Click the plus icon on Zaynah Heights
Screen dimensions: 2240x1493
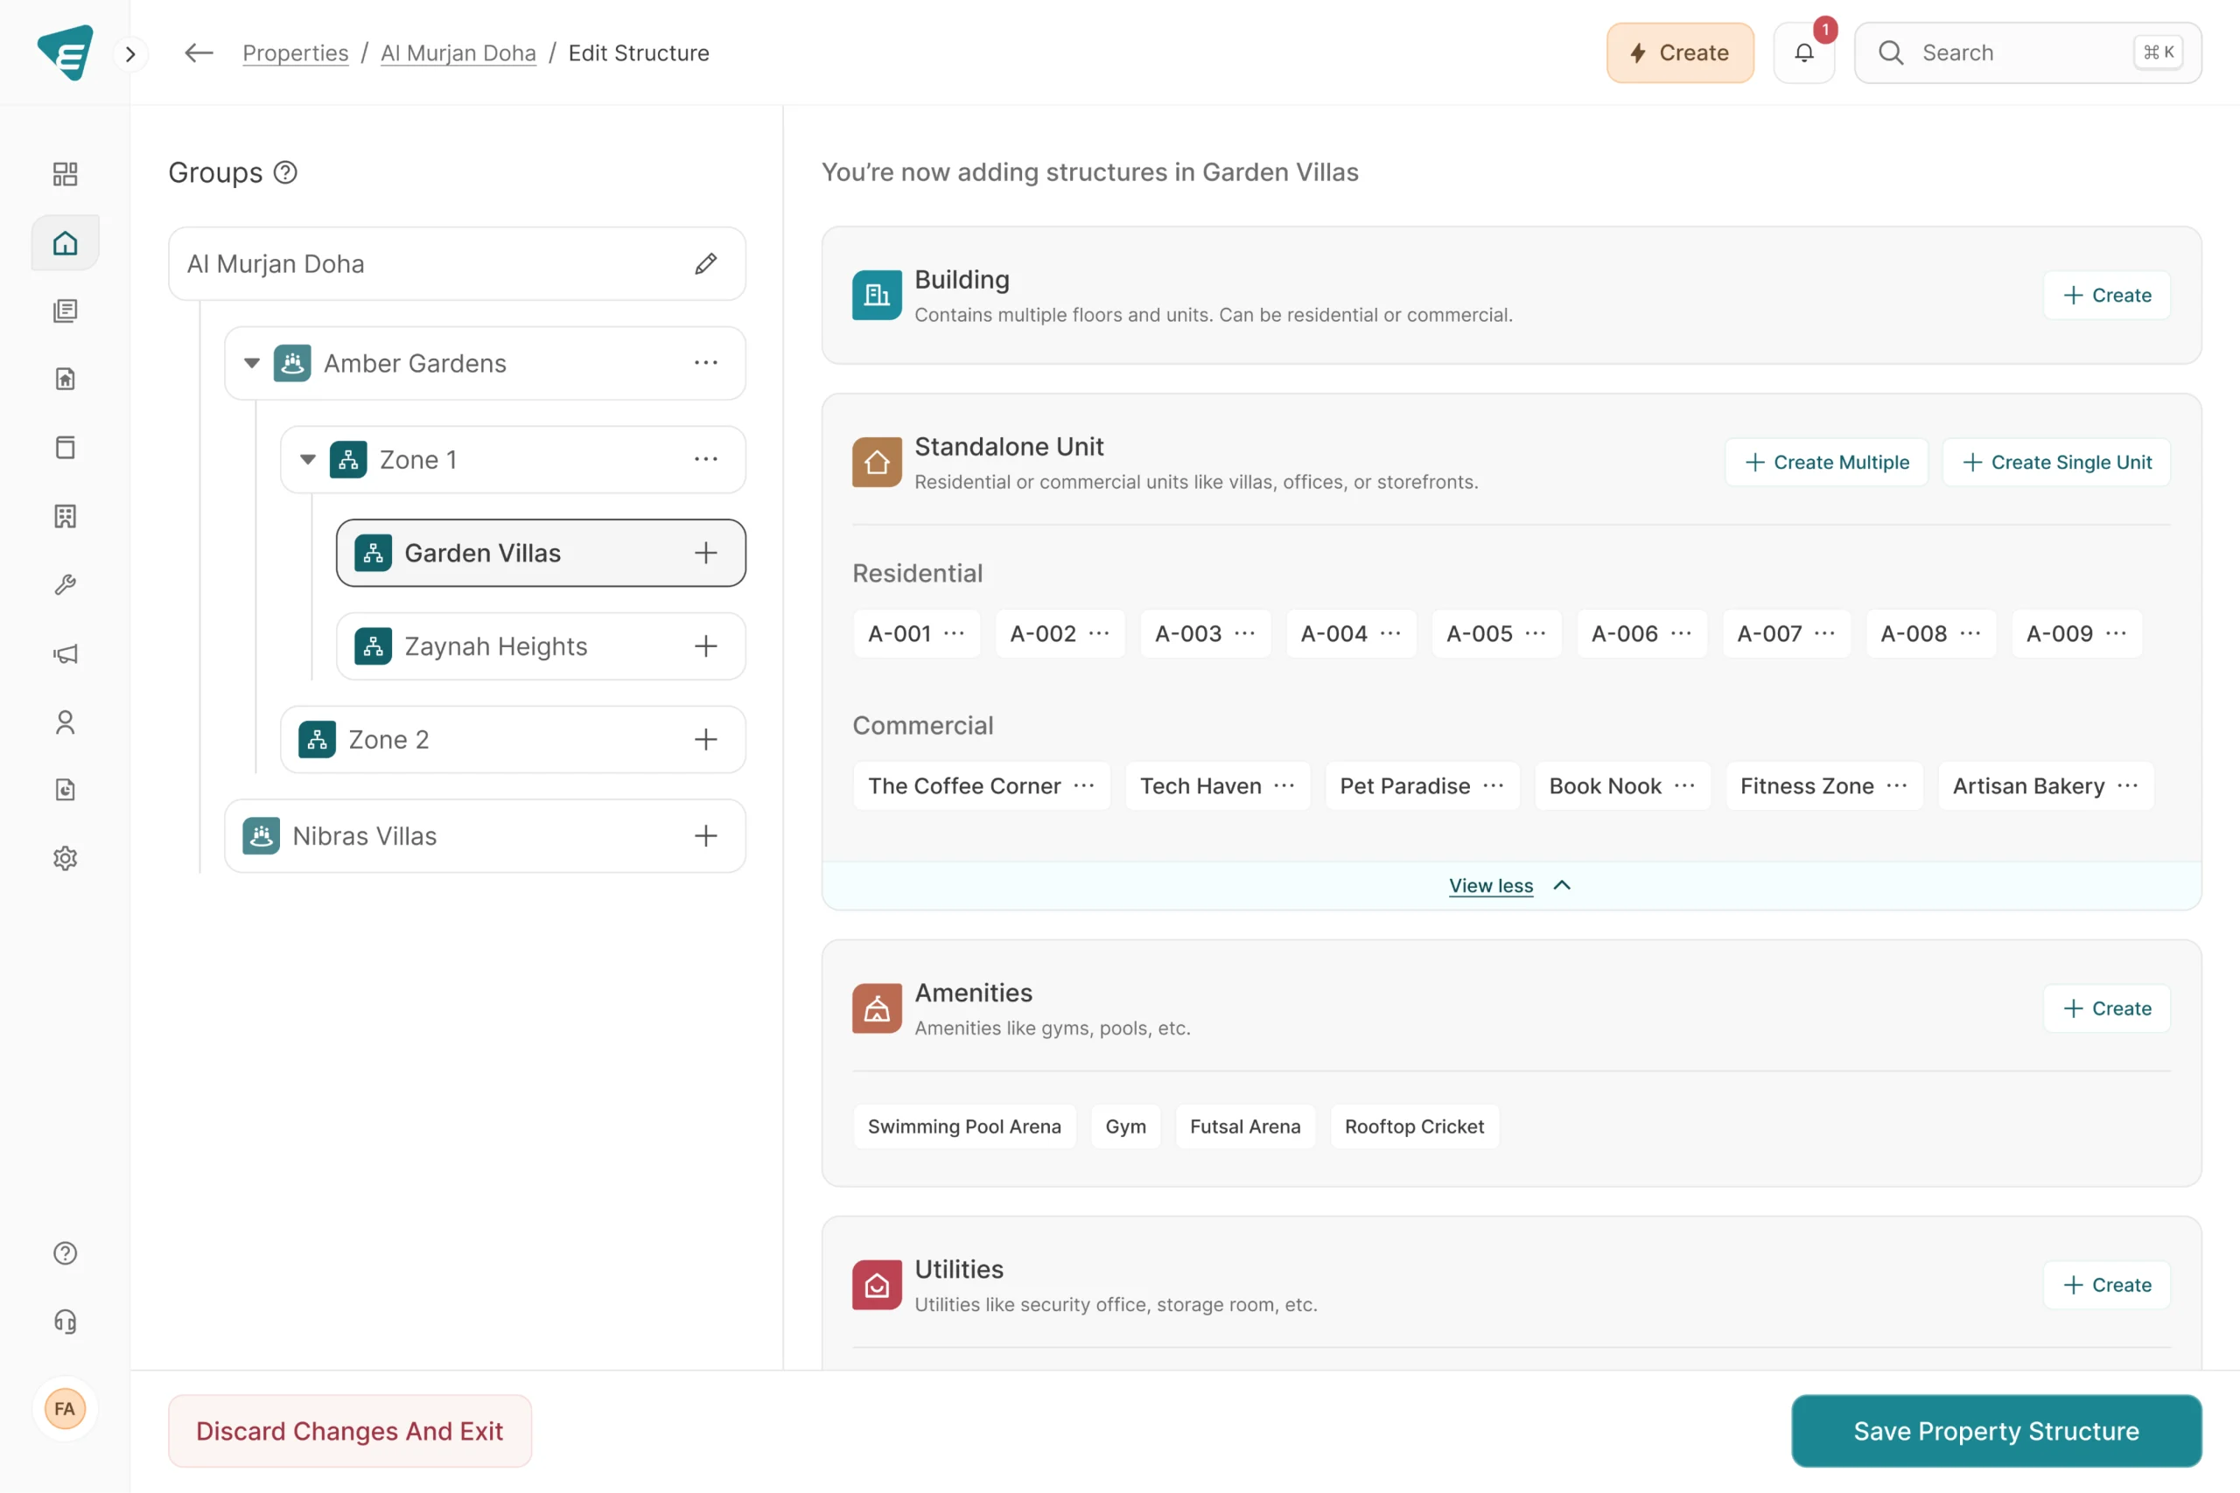[706, 646]
